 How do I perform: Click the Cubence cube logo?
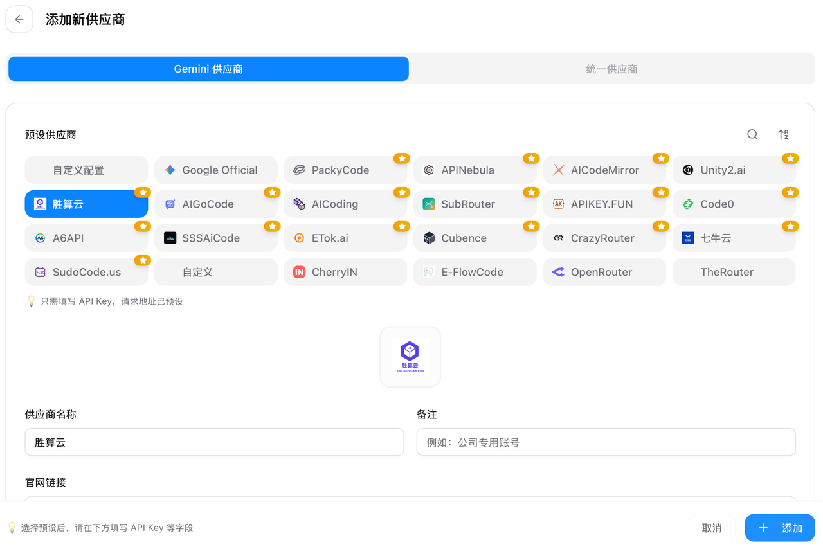coord(429,238)
